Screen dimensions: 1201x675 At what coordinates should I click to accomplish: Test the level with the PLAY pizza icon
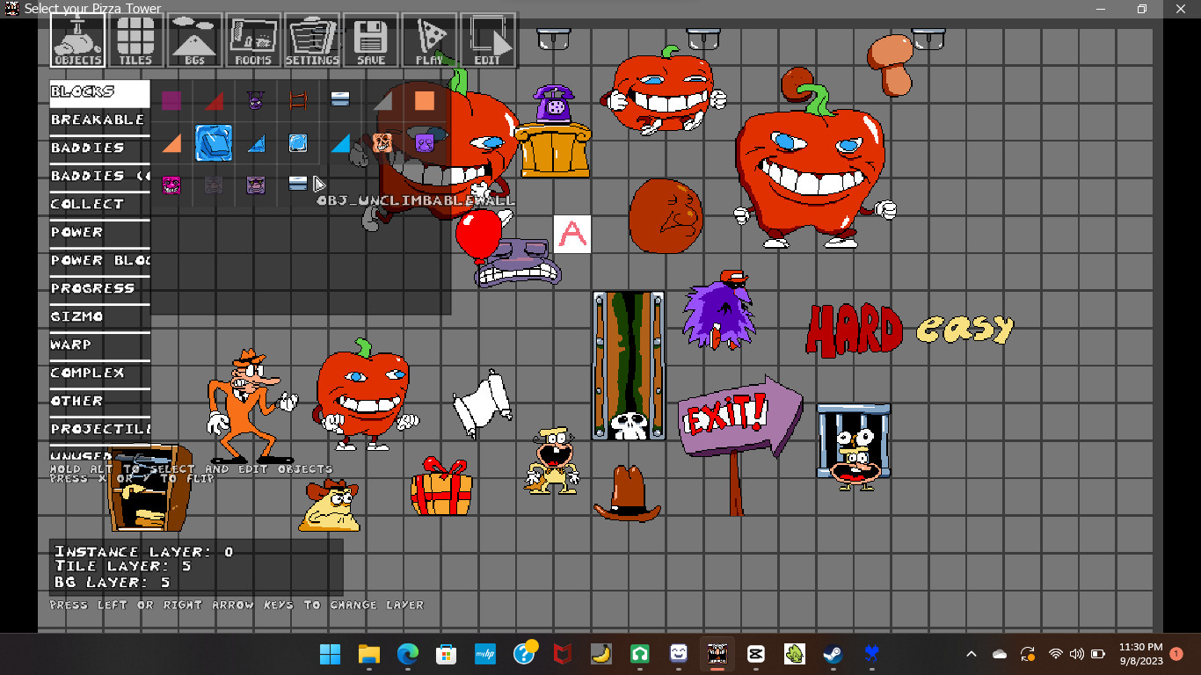click(x=429, y=40)
